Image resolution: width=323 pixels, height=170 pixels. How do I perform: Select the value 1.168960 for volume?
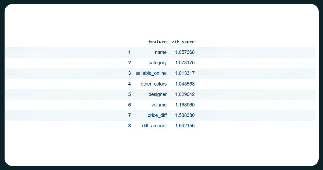tap(185, 105)
